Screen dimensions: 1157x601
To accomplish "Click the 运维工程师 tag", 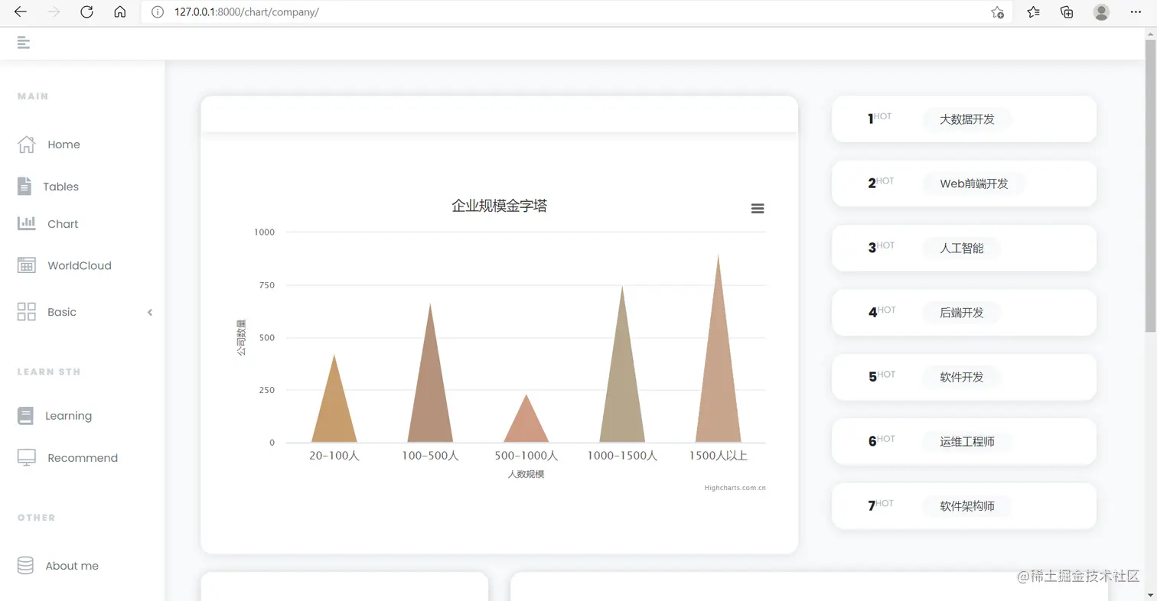I will point(967,441).
